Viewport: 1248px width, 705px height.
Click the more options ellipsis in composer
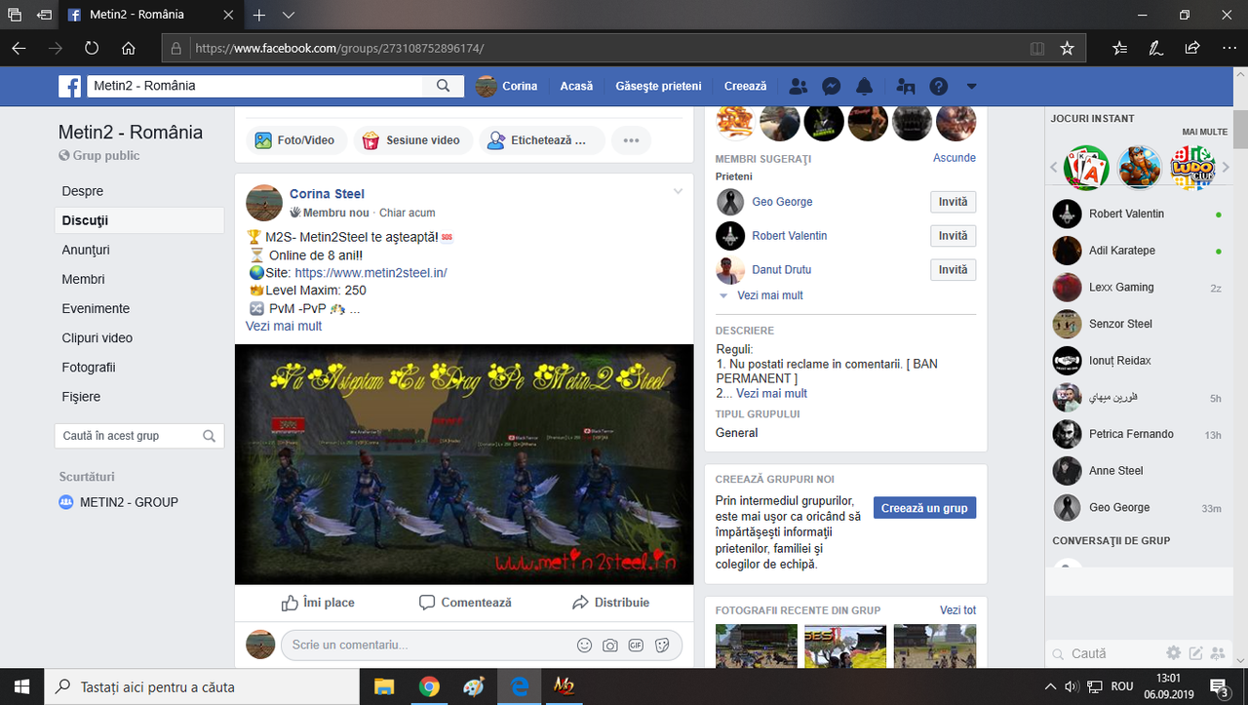[631, 140]
